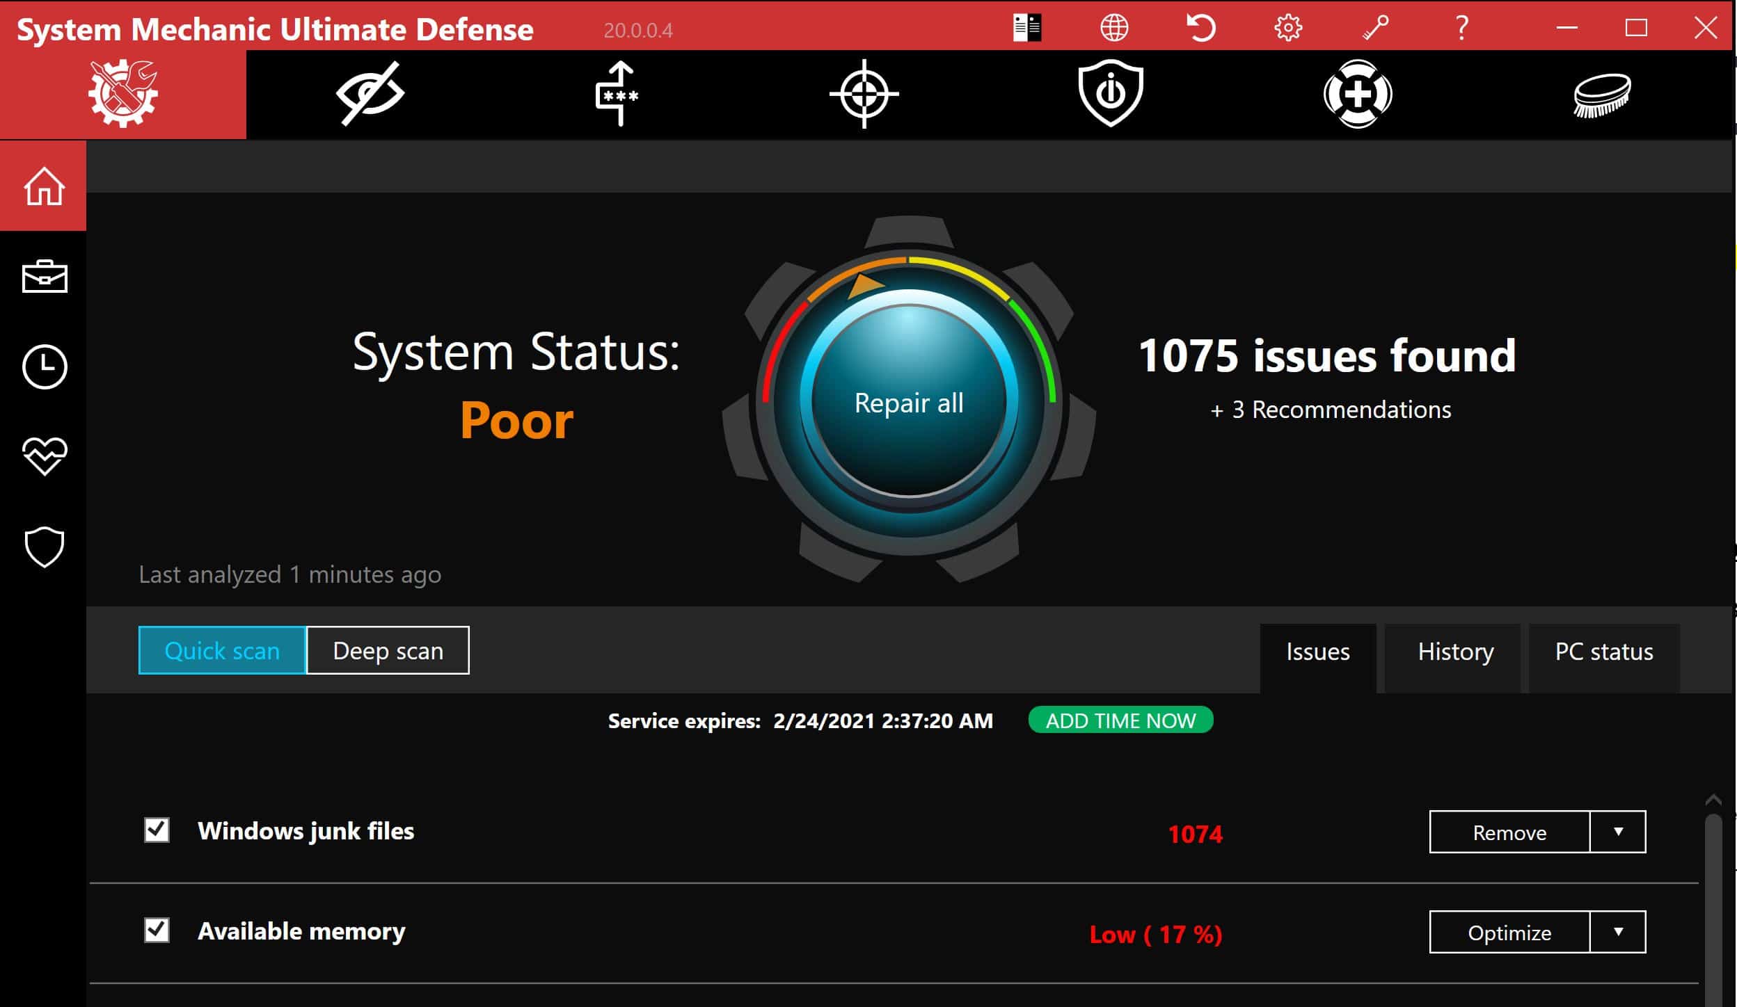The width and height of the screenshot is (1737, 1007).
Task: Select Quick scan mode
Action: coord(222,650)
